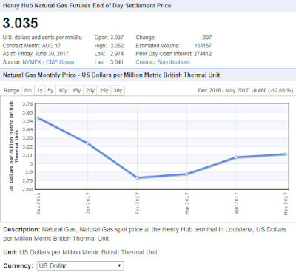The image size is (296, 272).
Task: Click the Henry Hub Futures Settlement heading
Action: coord(87,6)
